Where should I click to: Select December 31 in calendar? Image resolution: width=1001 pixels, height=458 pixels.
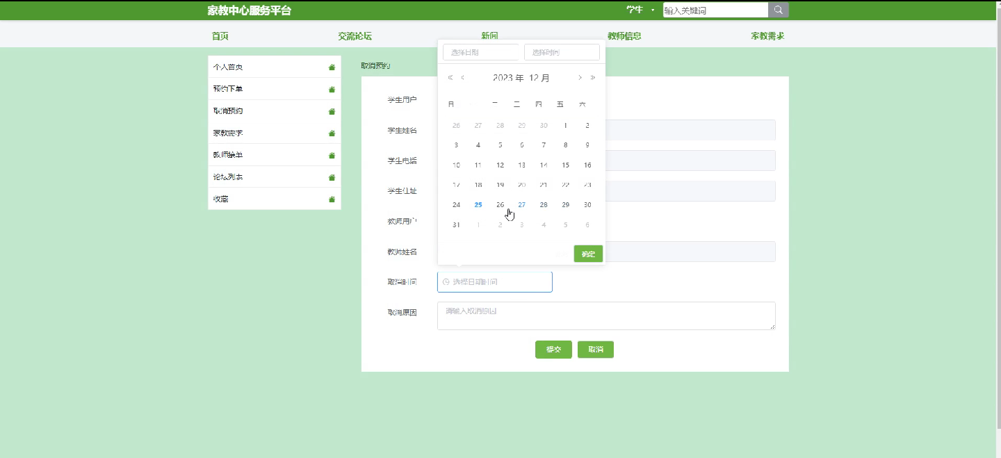[456, 224]
